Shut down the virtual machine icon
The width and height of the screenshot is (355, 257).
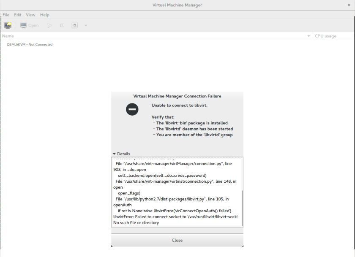(75, 25)
